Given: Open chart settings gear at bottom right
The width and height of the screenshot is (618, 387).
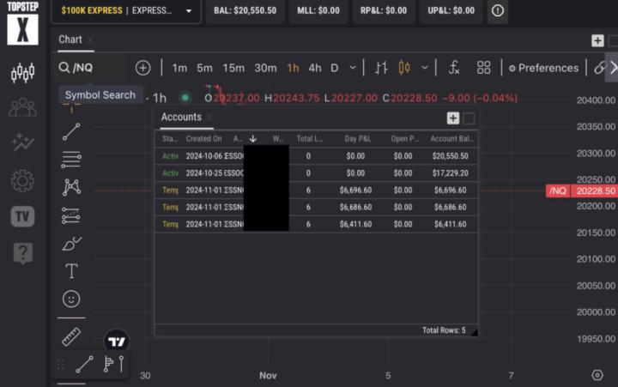Looking at the screenshot, I should [x=597, y=375].
